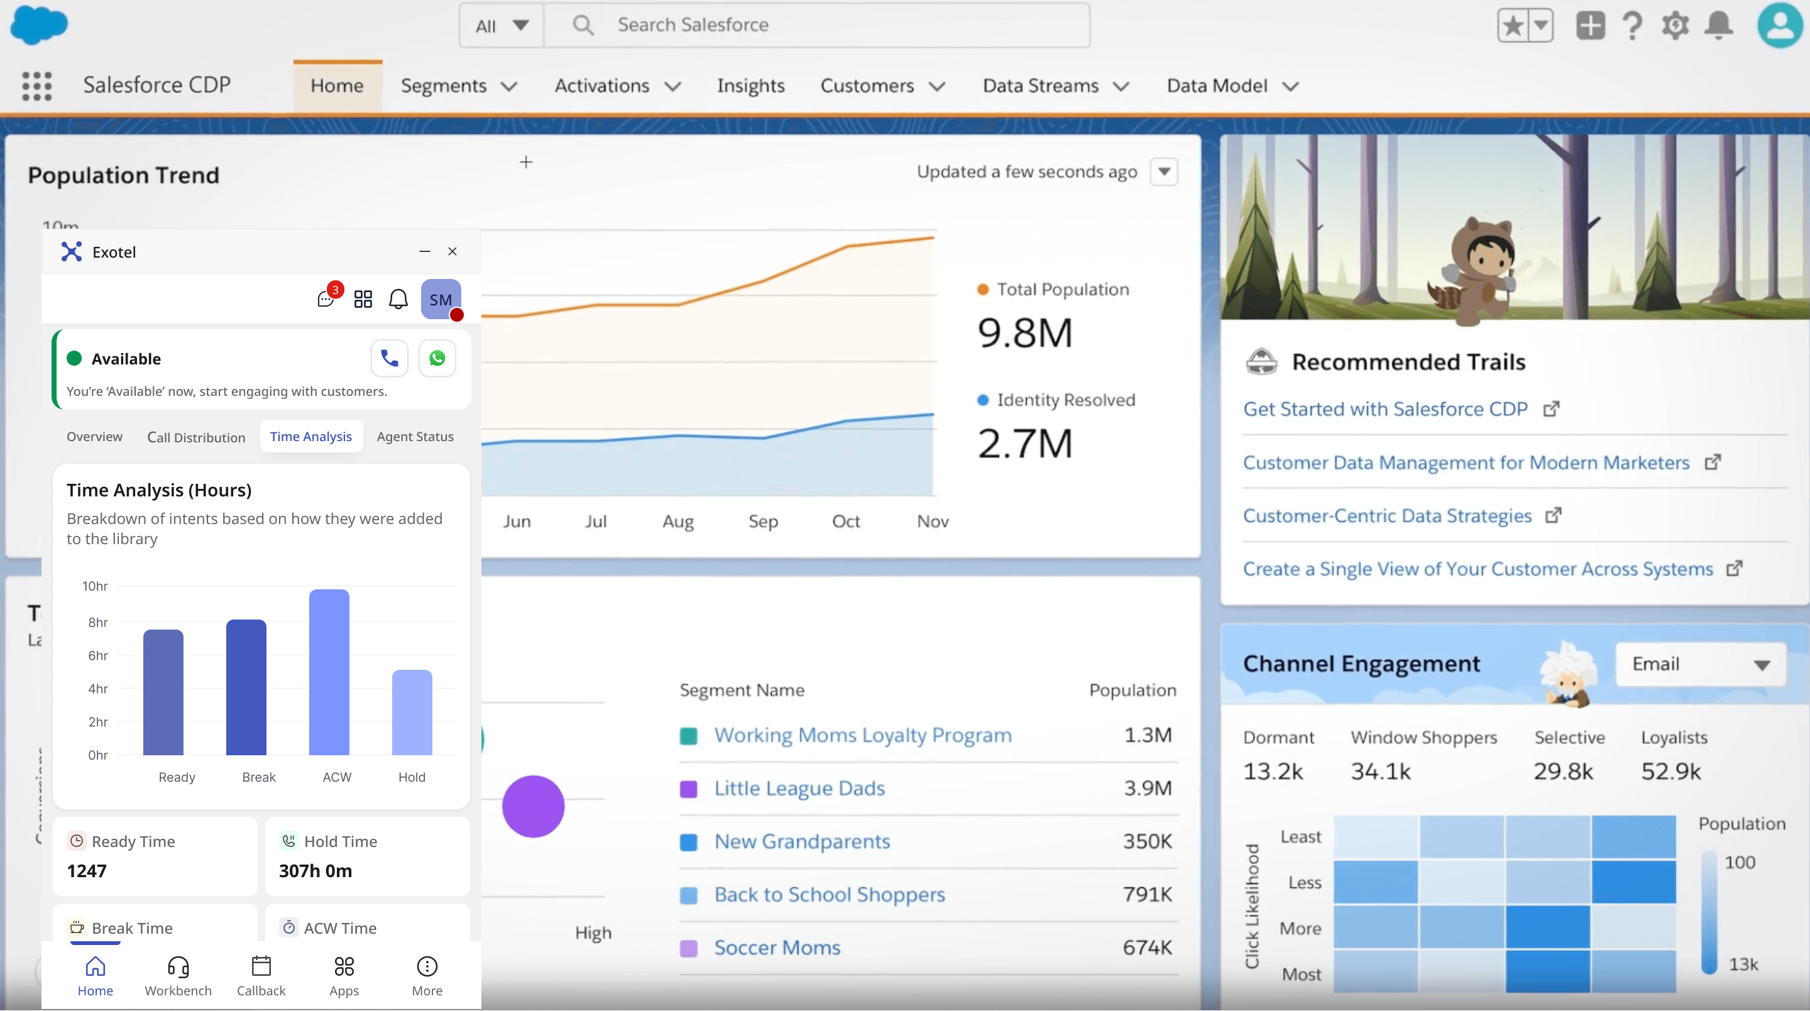
Task: Close the Exotel widget
Action: [x=452, y=251]
